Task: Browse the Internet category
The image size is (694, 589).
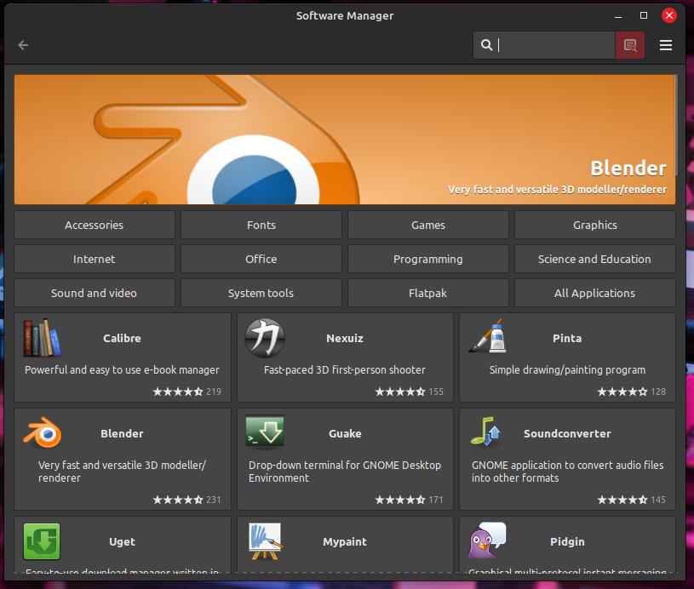Action: point(95,259)
